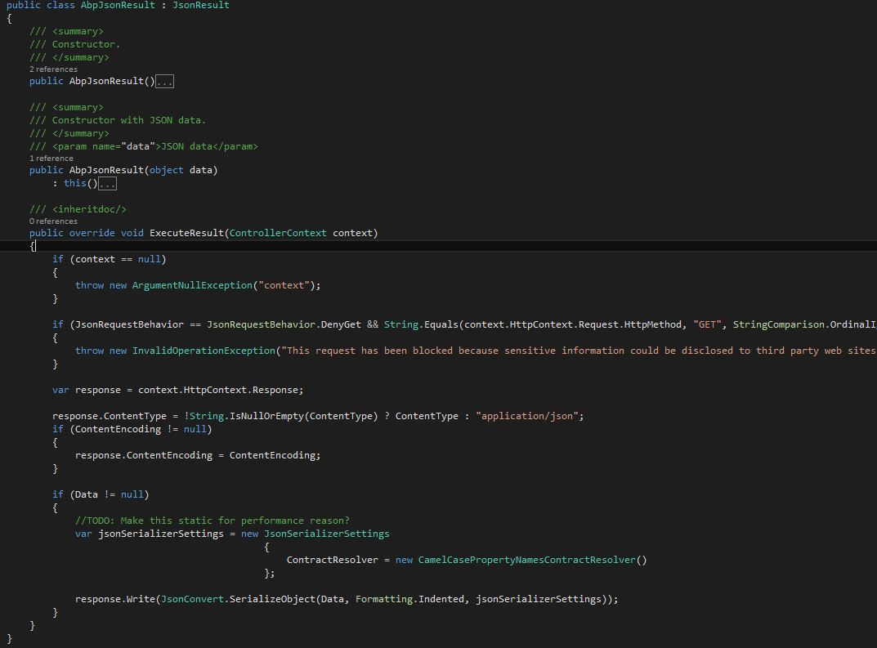This screenshot has width=877, height=648.
Task: Expand the collapsed AbpJsonResult() constructor body
Action: tap(164, 82)
